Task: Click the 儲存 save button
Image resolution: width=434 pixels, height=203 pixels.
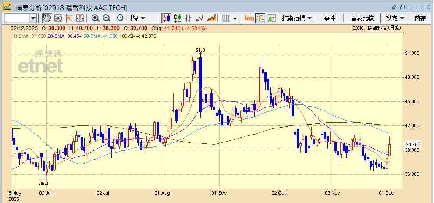Action: [x=420, y=18]
